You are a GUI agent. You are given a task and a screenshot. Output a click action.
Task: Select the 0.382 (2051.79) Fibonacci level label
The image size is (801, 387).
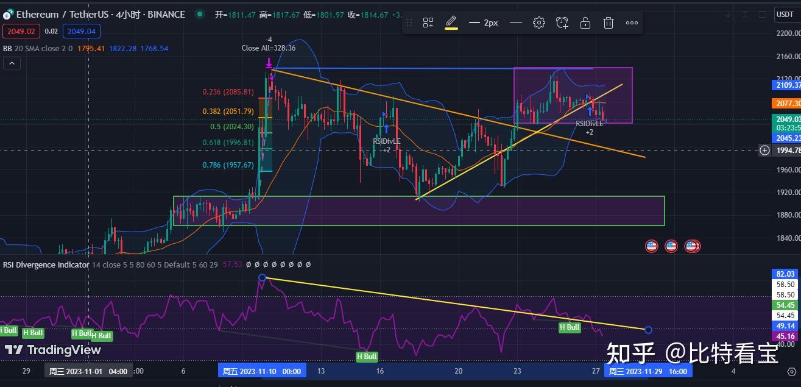coord(228,112)
